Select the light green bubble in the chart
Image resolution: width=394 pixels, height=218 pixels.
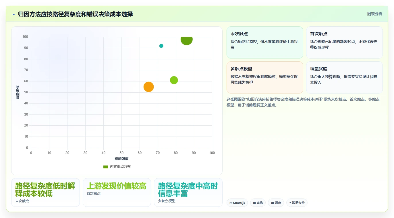(x=174, y=80)
